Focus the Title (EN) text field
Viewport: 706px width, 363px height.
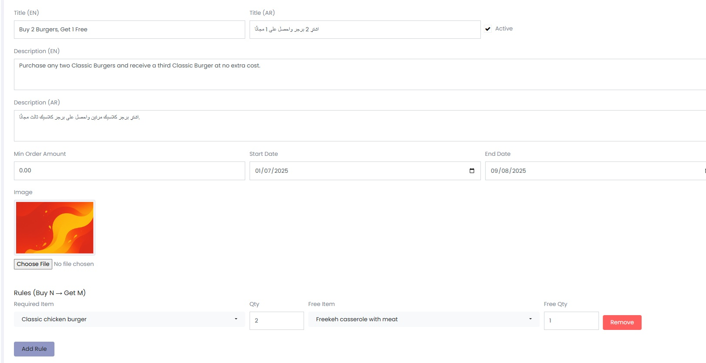pyautogui.click(x=129, y=30)
